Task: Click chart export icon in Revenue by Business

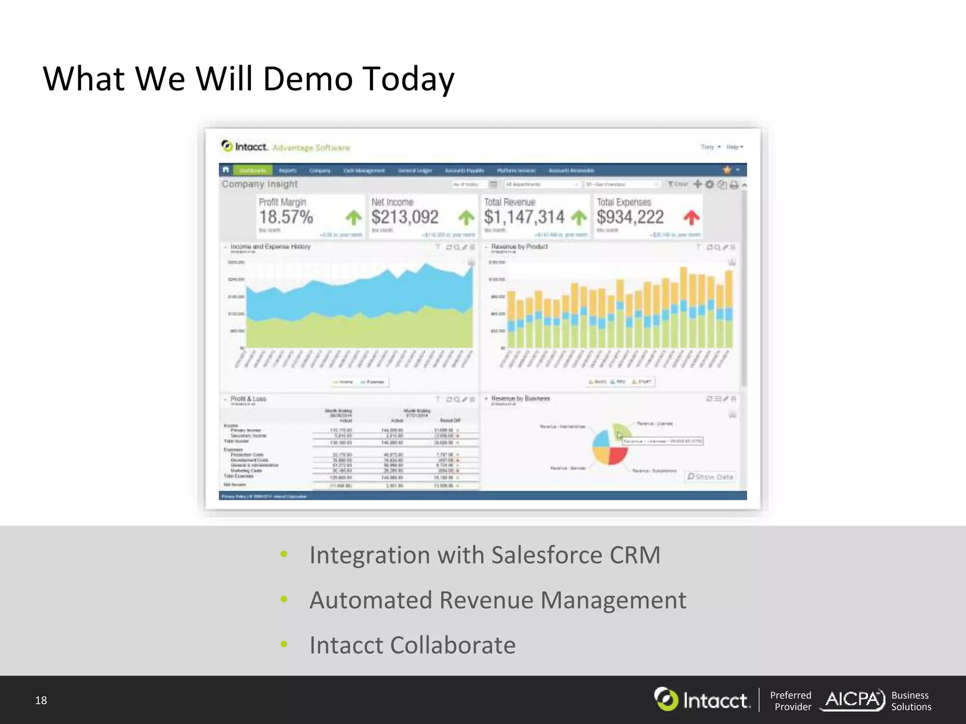Action: (732, 415)
